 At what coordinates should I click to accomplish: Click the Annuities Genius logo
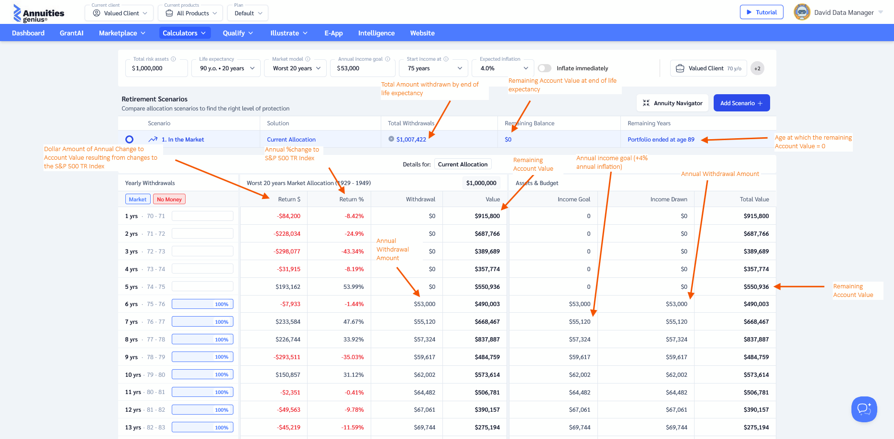coord(38,13)
